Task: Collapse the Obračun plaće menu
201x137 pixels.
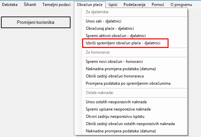Action: 90,5
